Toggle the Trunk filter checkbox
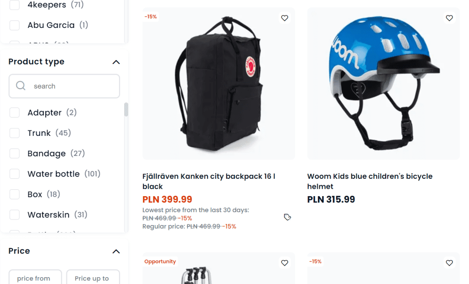Viewport: 469px width, 284px height. coord(15,133)
